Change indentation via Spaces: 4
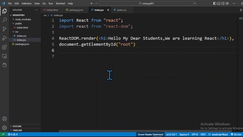Image resolution: width=243 pixels, height=137 pixels. pyautogui.click(x=184, y=134)
